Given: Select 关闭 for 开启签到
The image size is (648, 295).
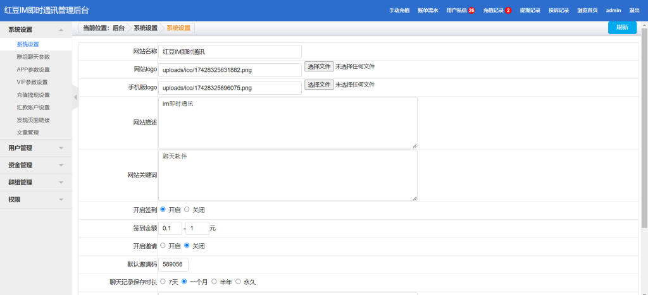Looking at the screenshot, I should [187, 209].
